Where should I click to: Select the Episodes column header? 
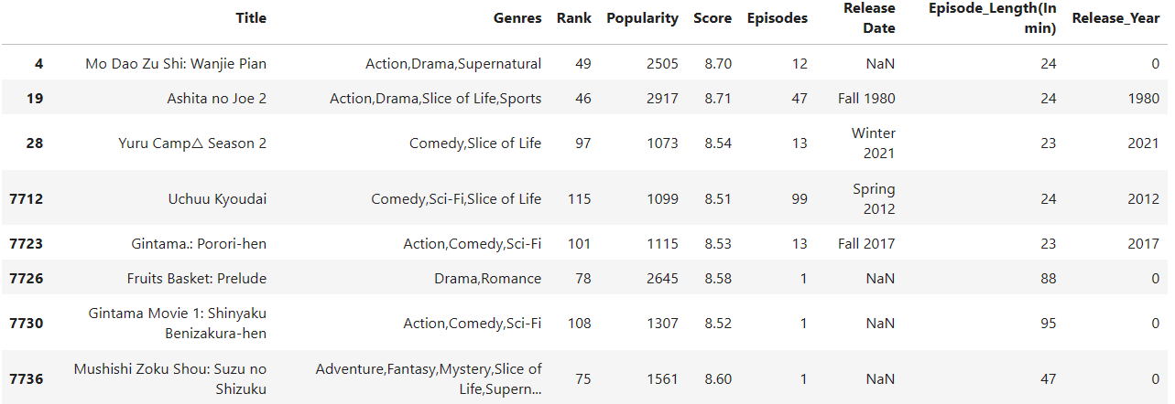pos(778,18)
